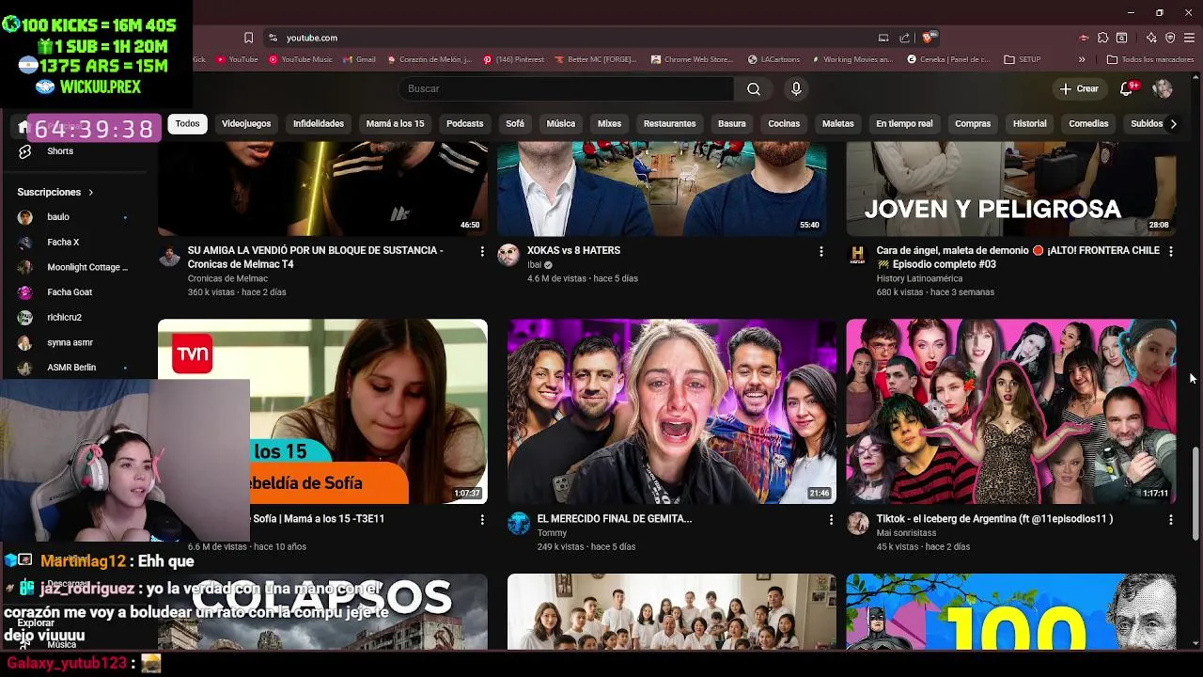Click the Brave VPN shield icon
The image size is (1203, 677).
pos(1170,38)
